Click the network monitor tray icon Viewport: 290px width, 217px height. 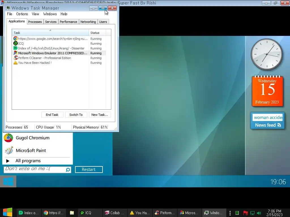click(x=252, y=213)
